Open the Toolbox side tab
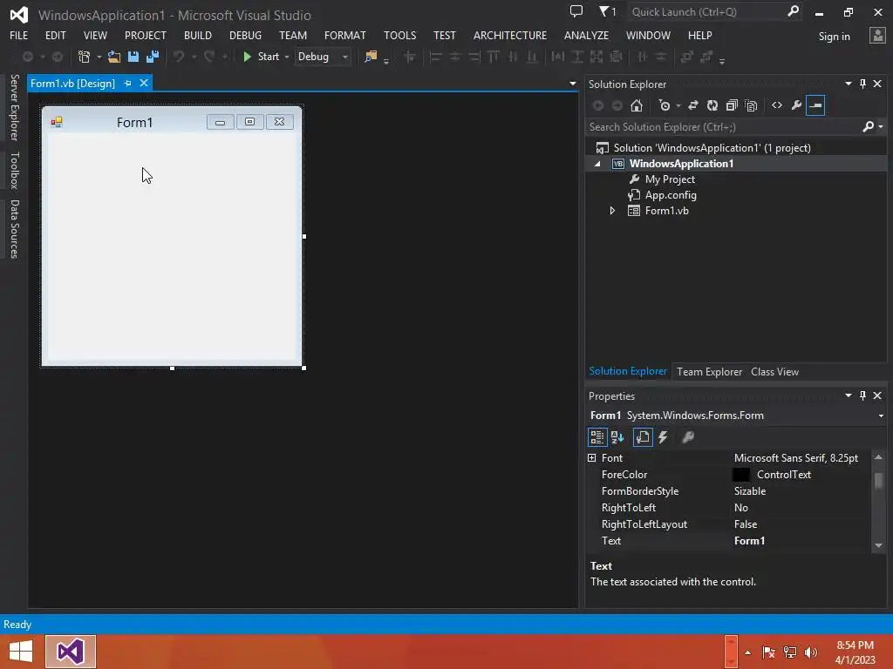893x669 pixels. click(x=14, y=170)
